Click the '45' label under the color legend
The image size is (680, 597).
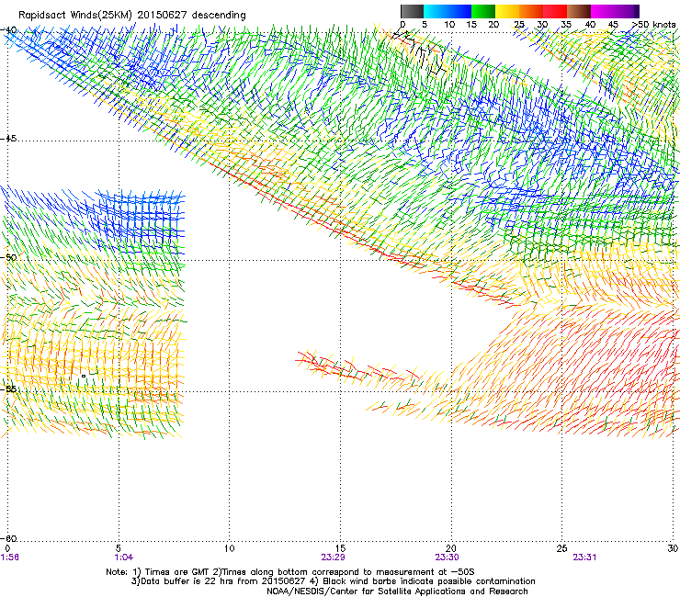click(x=613, y=25)
